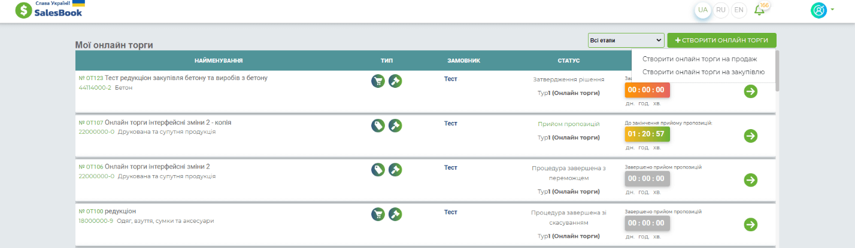Click the page vertical scrollbar
The width and height of the screenshot is (855, 248).
tap(777, 71)
